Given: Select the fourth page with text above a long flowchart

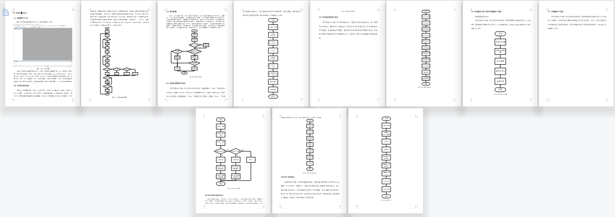Looking at the screenshot, I should (272, 53).
